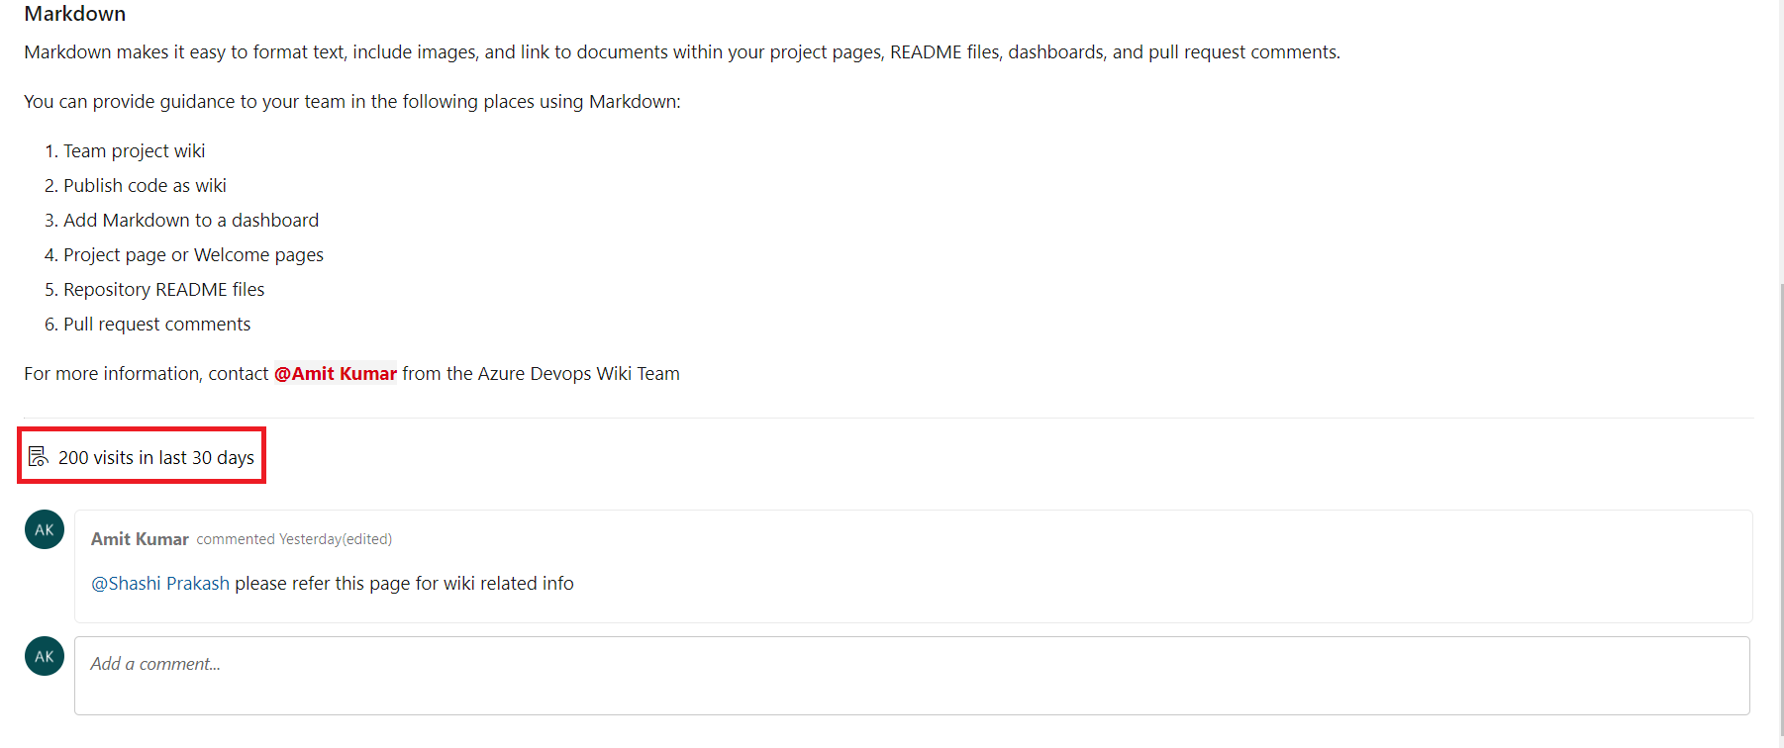This screenshot has width=1784, height=748.
Task: Click into the Add a comment field
Action: click(x=912, y=676)
